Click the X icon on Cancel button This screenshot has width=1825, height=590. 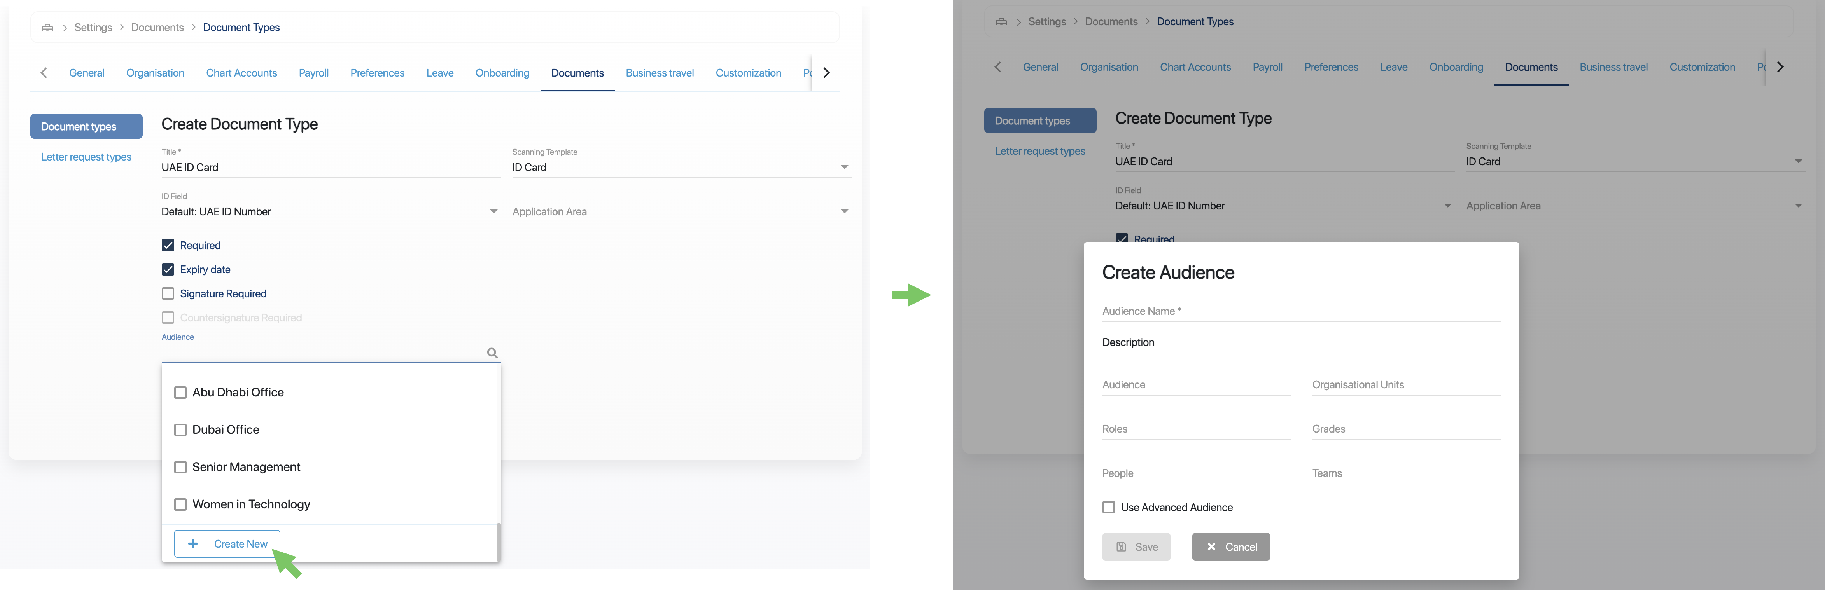click(x=1211, y=547)
